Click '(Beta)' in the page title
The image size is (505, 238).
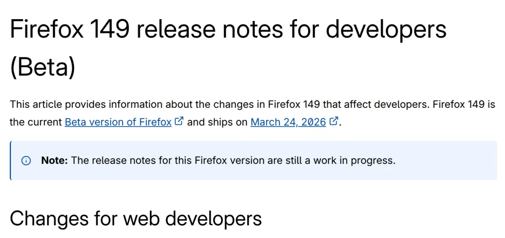pos(43,67)
